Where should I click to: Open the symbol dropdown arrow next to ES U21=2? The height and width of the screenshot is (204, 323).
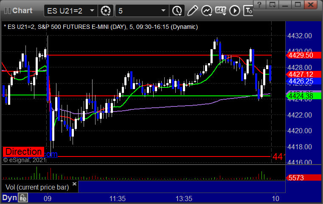[x=92, y=11]
